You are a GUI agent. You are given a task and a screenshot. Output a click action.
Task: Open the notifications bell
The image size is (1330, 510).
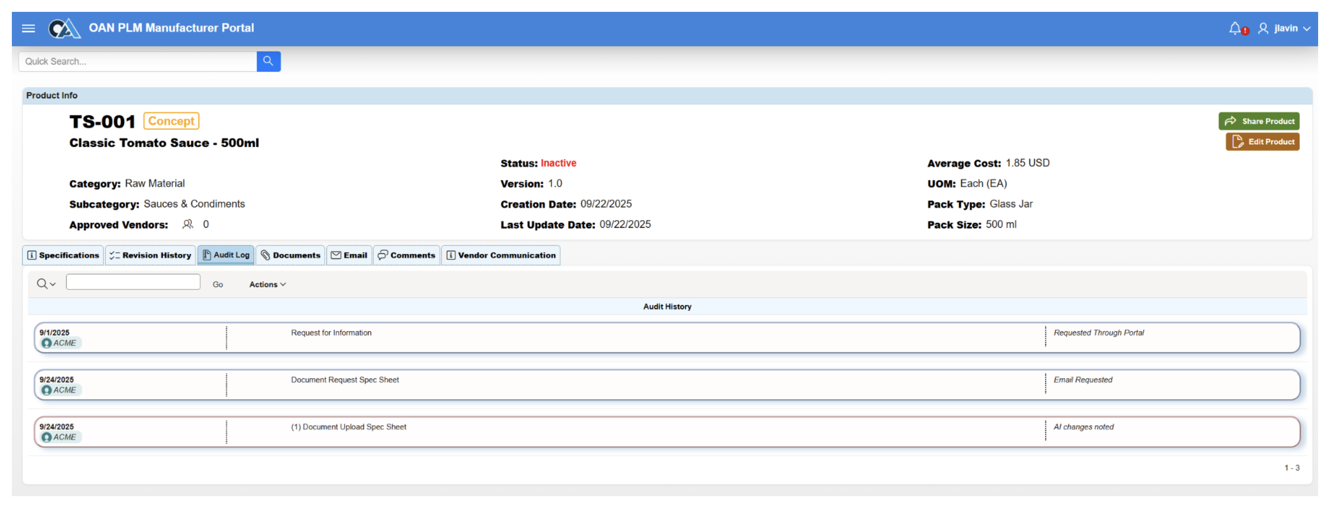1235,28
